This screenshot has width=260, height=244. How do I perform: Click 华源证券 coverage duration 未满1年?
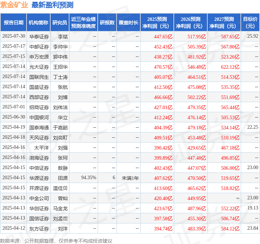130,178
